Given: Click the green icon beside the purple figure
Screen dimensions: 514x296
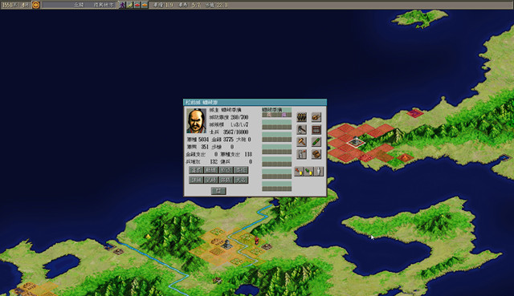Looking at the screenshot, I should pyautogui.click(x=130, y=5).
